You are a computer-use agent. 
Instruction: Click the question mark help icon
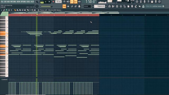(148, 2)
